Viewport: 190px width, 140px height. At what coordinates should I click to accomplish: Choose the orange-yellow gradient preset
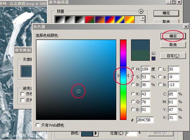[129, 19]
